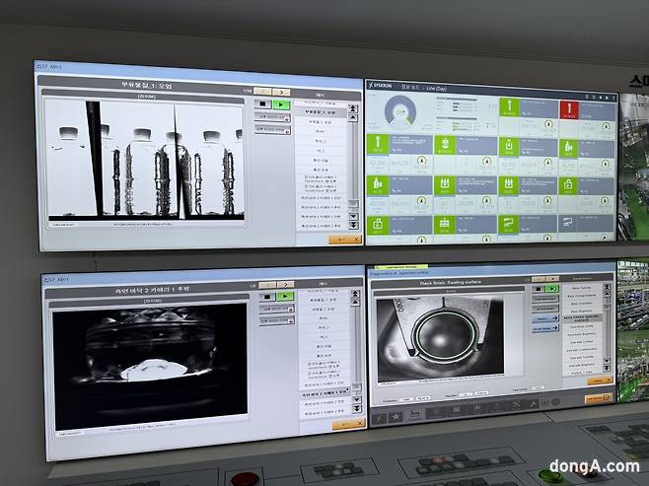Jump to list top in Neck finish window

[607, 287]
